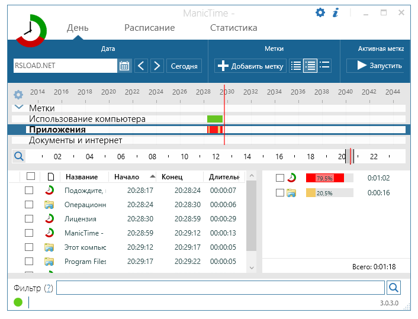
Task: Check the box for Лицензия row
Action: [x=29, y=219]
